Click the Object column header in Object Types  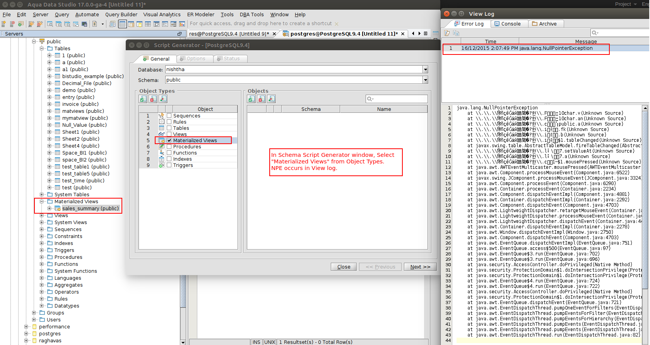point(205,109)
